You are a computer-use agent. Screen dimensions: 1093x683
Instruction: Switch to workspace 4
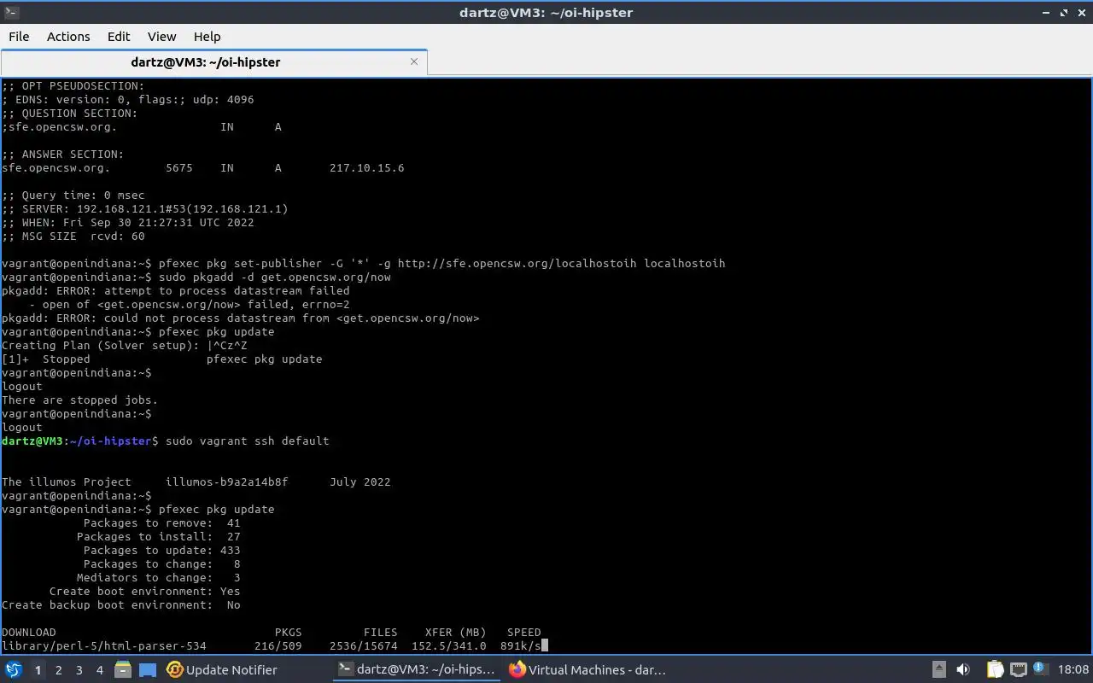coord(99,670)
